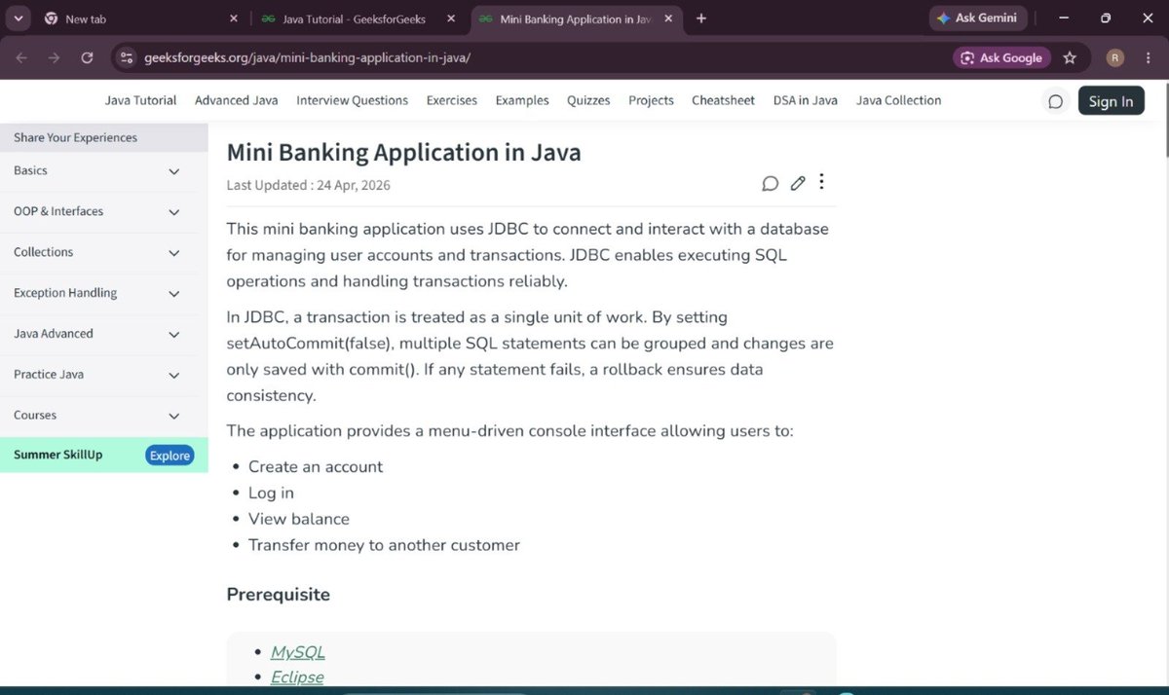The image size is (1169, 695).
Task: Close the New tab browser tab
Action: 233,18
